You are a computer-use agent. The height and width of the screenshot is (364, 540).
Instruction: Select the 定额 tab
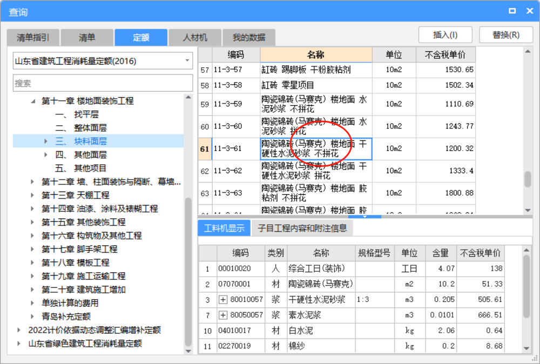pyautogui.click(x=141, y=38)
